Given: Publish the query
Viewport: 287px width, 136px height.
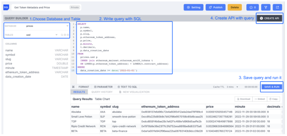Looking at the screenshot, I should pyautogui.click(x=216, y=7).
